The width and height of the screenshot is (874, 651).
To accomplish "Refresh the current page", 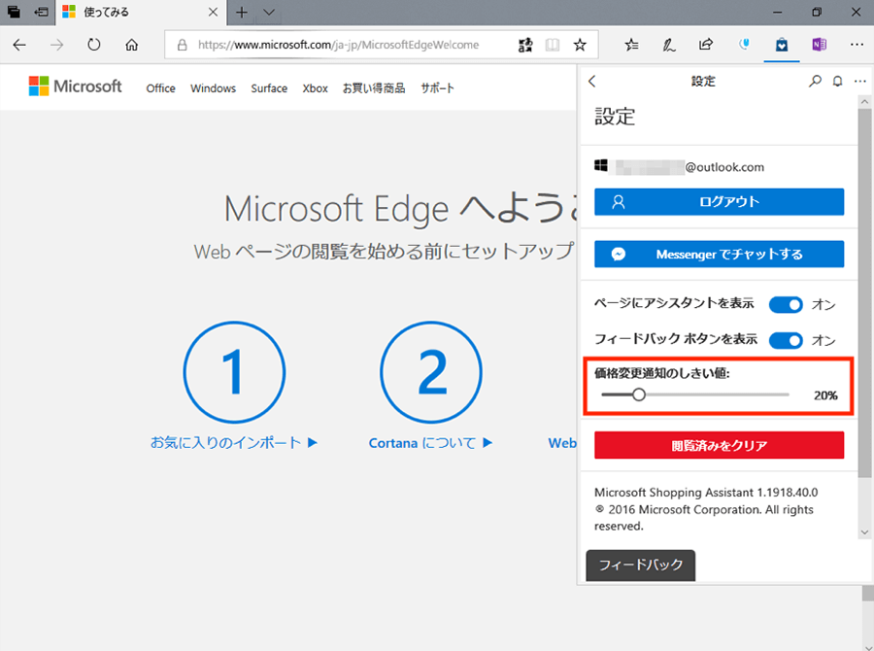I will click(x=94, y=45).
